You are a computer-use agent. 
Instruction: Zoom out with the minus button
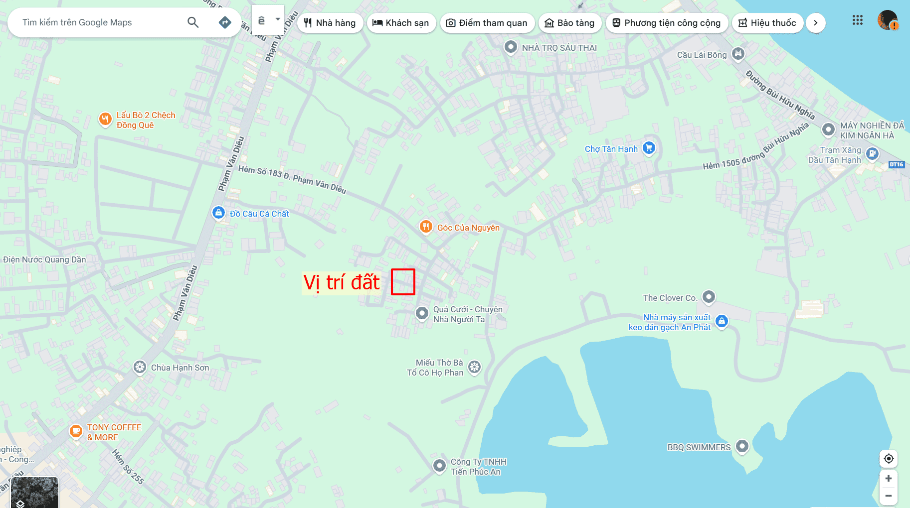(x=889, y=496)
